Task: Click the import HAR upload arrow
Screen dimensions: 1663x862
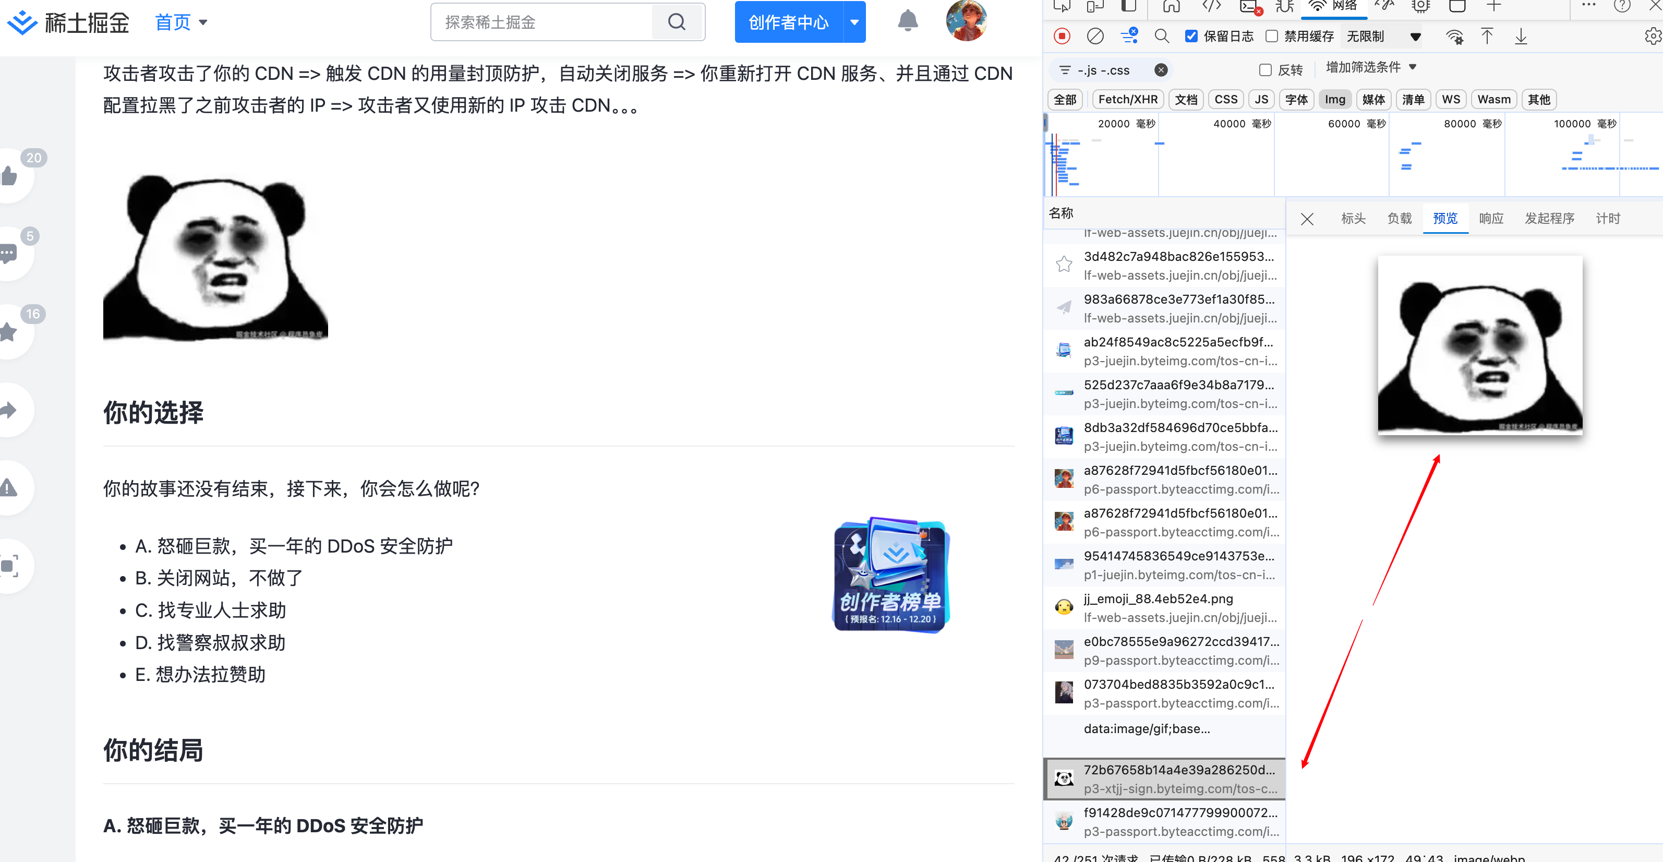Action: pos(1487,36)
